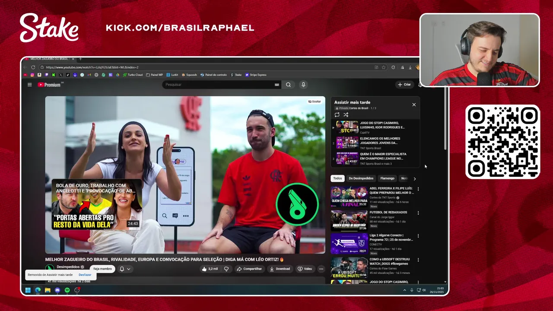The height and width of the screenshot is (311, 553).
Task: Activate voice search microphone
Action: (303, 85)
